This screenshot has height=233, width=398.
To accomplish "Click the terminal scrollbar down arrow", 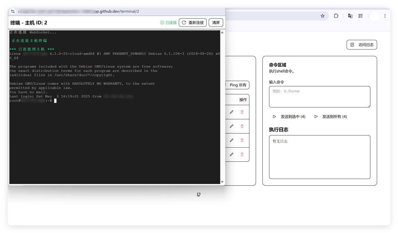I will click(222, 182).
